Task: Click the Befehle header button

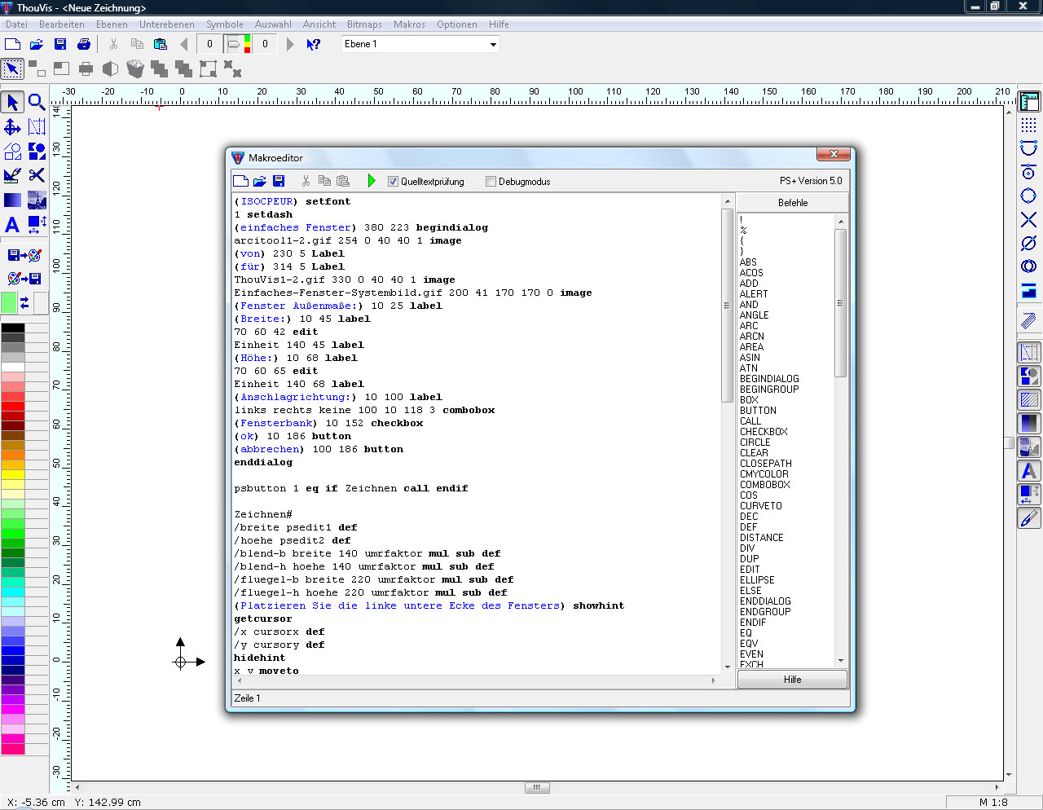Action: coord(792,203)
